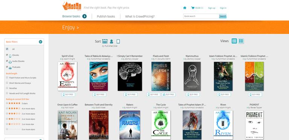Click the Enjoy > banner heading

71,27
